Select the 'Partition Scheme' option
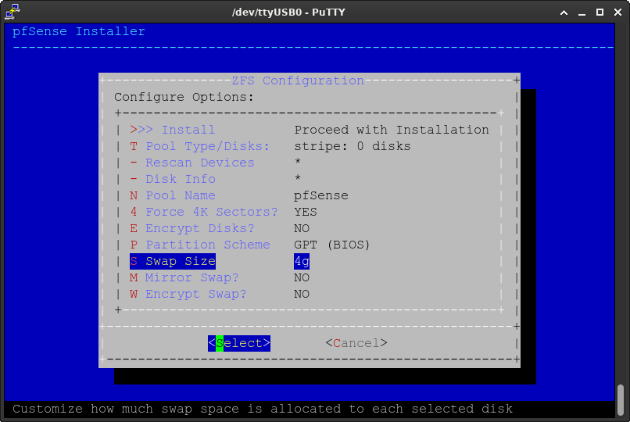This screenshot has width=630, height=422. click(x=199, y=245)
